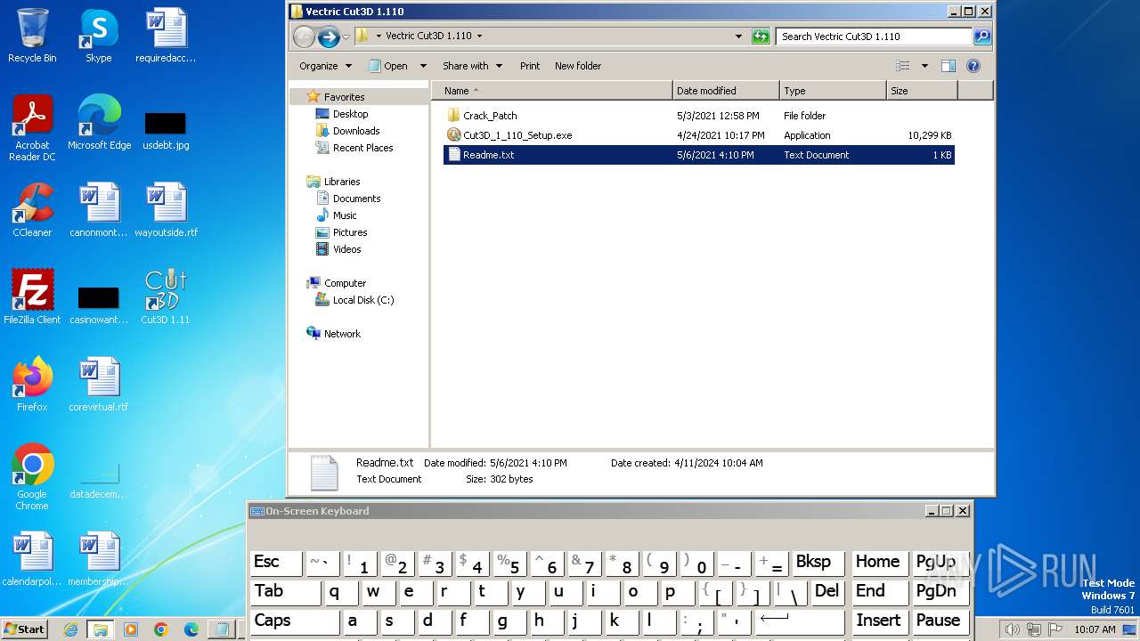Open the Organize dropdown menu

[x=325, y=66]
